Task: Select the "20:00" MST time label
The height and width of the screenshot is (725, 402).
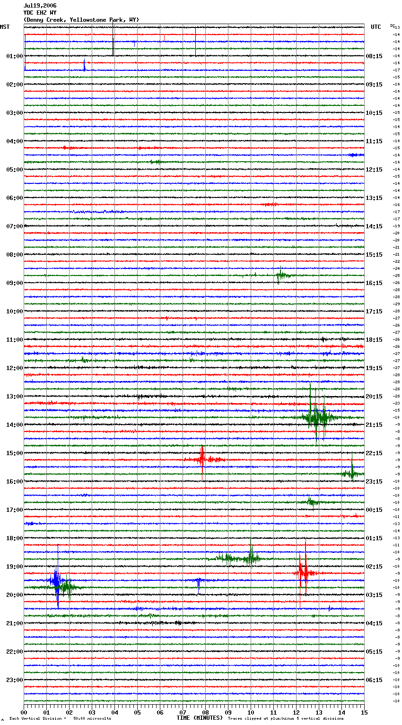Action: pyautogui.click(x=15, y=595)
